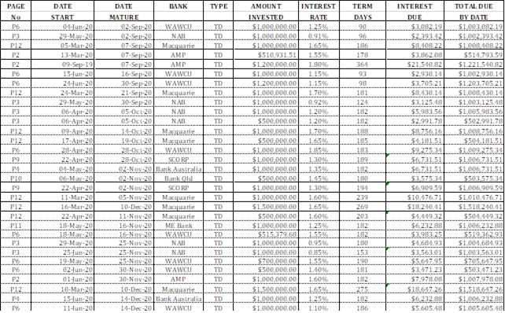Select the 1.85% interest rate cell
The image size is (505, 313).
tap(319, 150)
